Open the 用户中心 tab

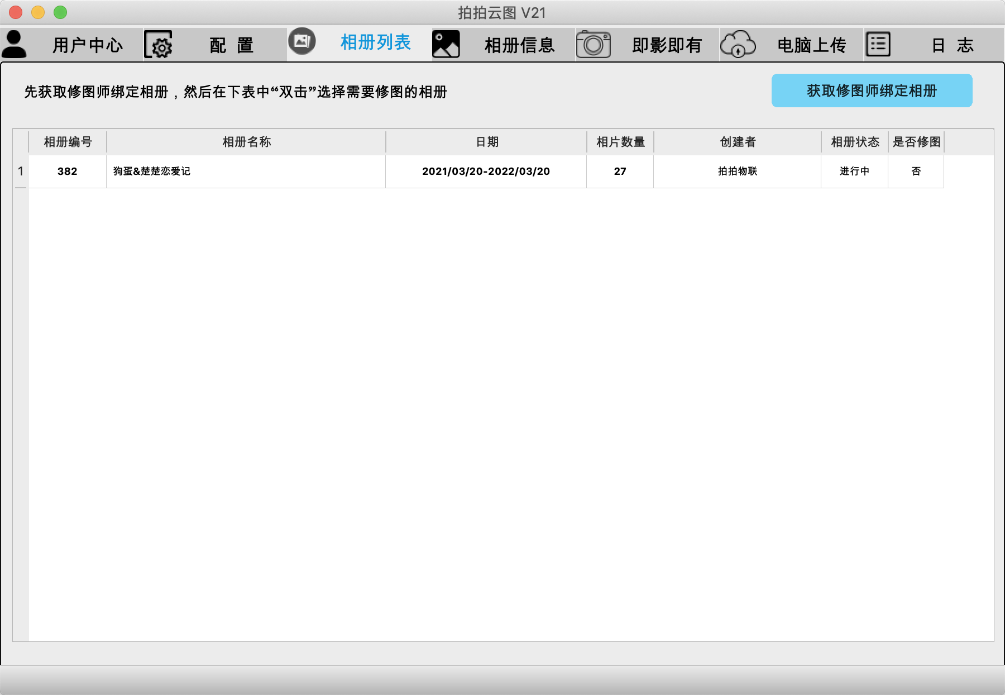tap(88, 45)
